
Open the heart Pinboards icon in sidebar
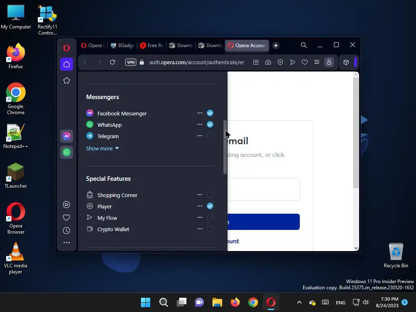click(66, 218)
